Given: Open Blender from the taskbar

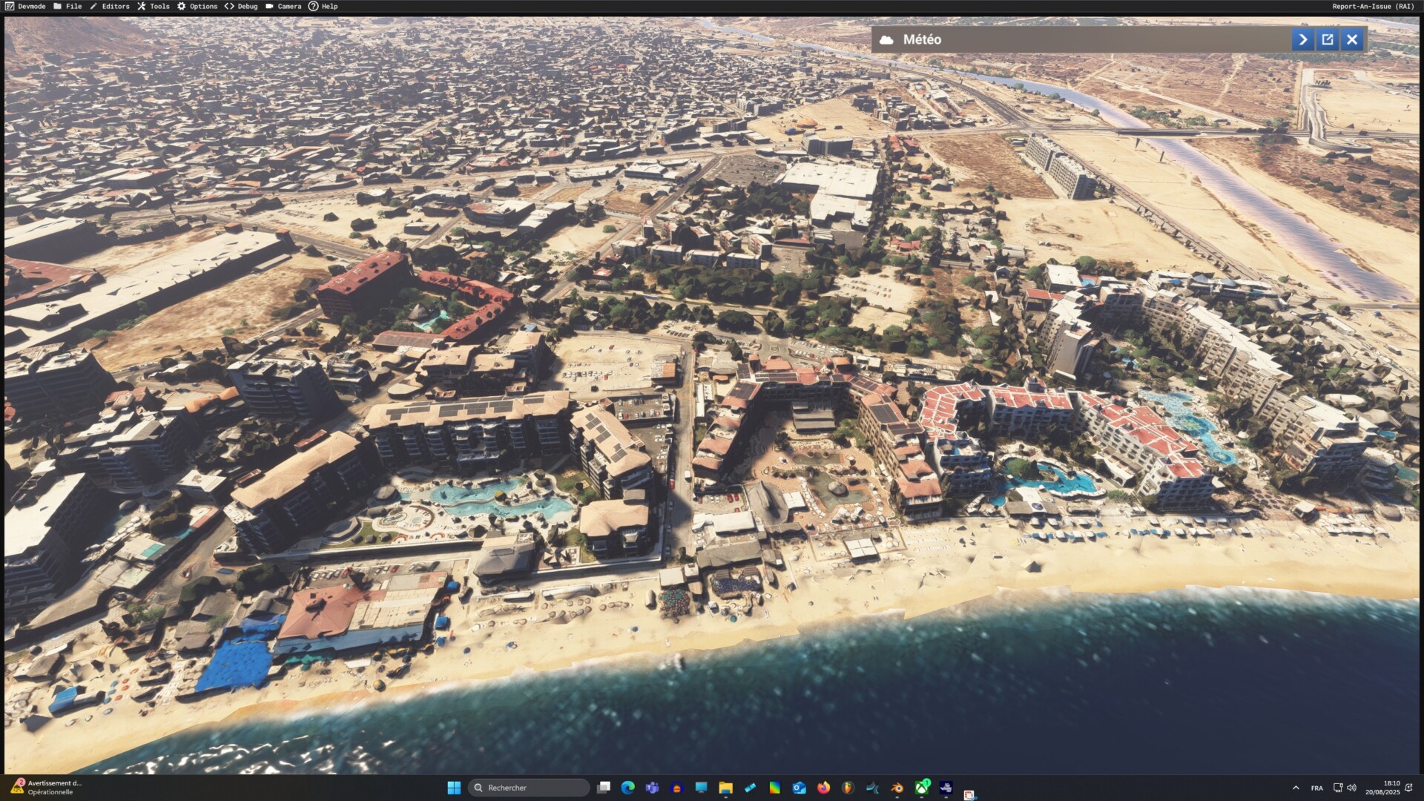Looking at the screenshot, I should pyautogui.click(x=897, y=788).
